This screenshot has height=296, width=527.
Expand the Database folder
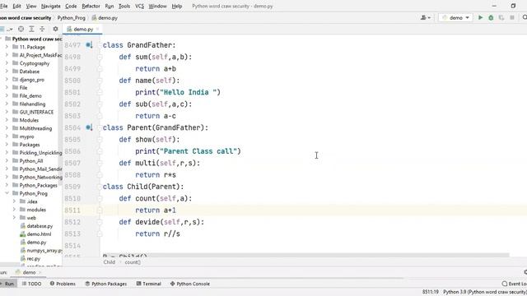[7, 72]
